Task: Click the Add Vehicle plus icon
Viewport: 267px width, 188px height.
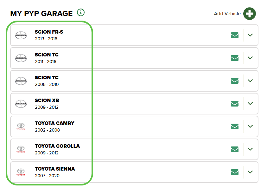Action: [249, 14]
